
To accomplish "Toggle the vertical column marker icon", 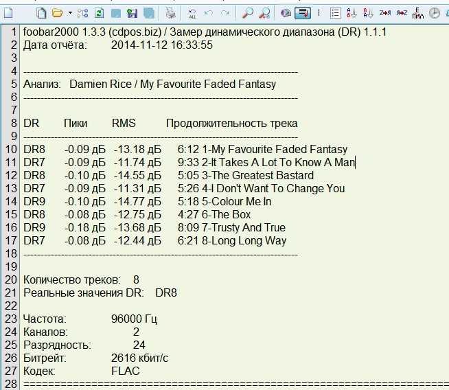I will (x=319, y=13).
